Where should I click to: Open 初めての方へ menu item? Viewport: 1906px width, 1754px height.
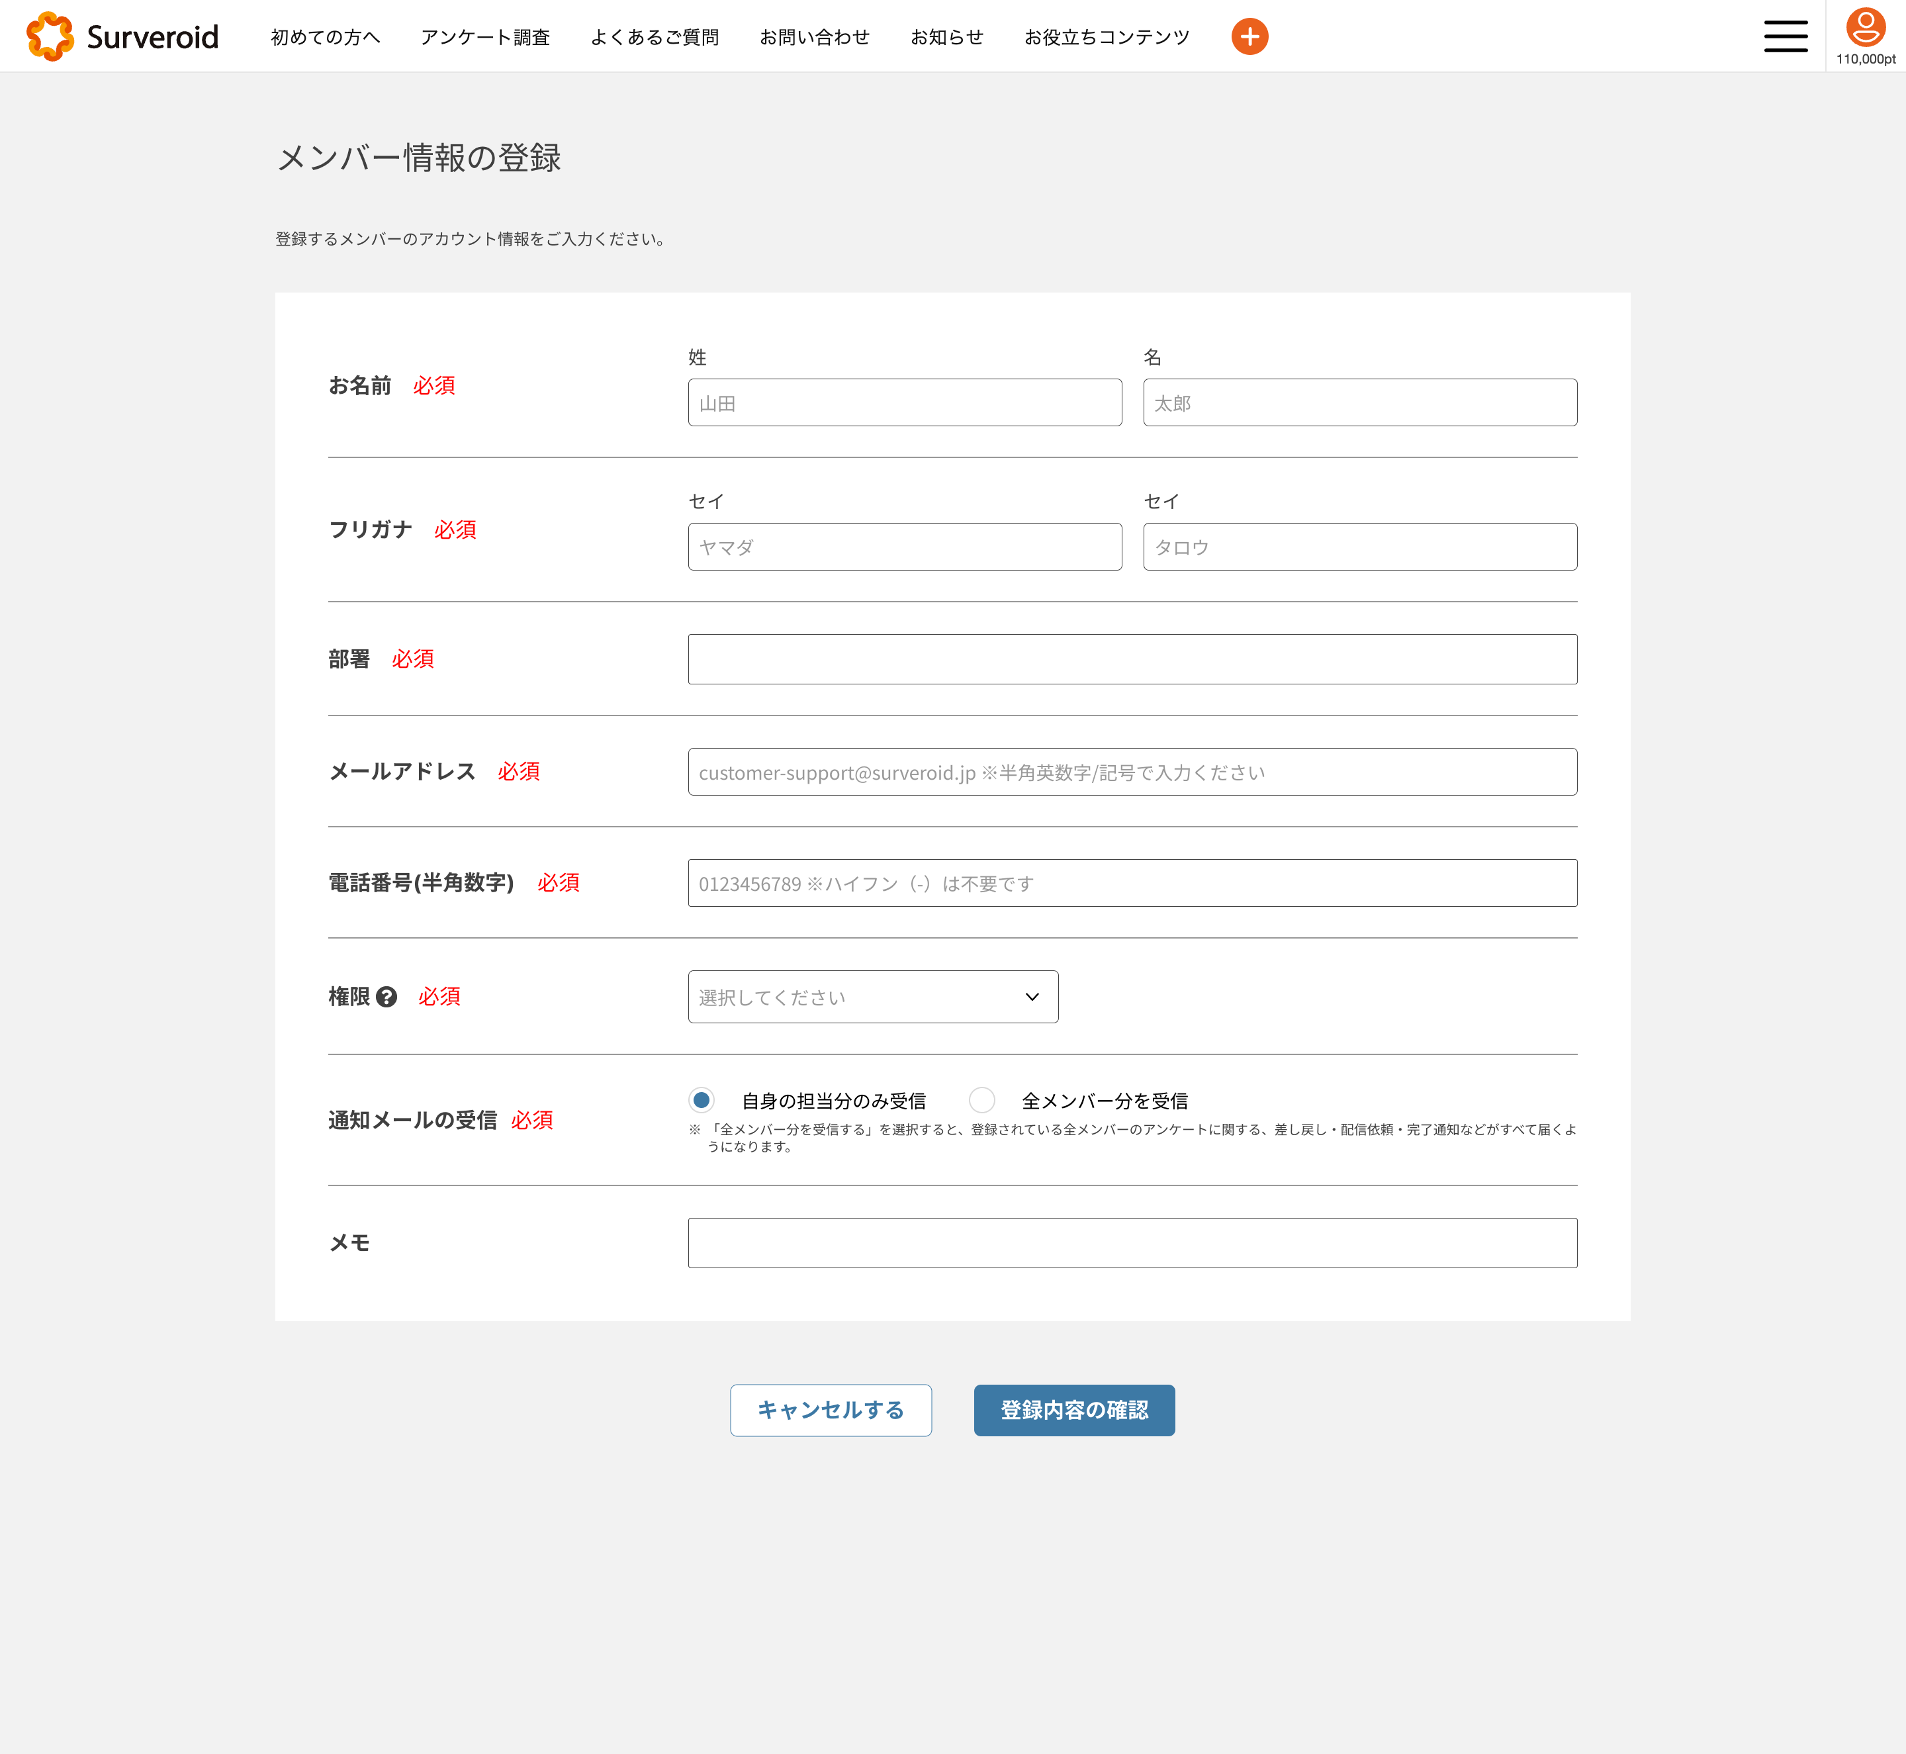[325, 37]
